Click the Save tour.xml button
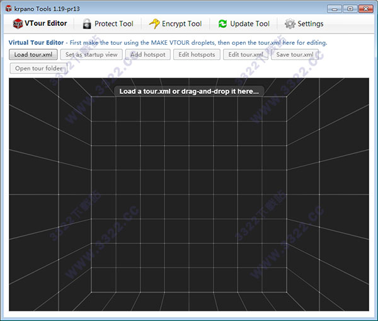378x321 pixels. click(x=295, y=54)
